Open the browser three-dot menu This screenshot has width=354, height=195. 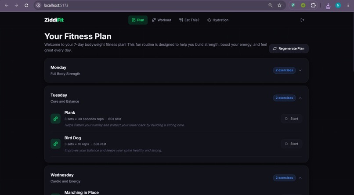[348, 5]
